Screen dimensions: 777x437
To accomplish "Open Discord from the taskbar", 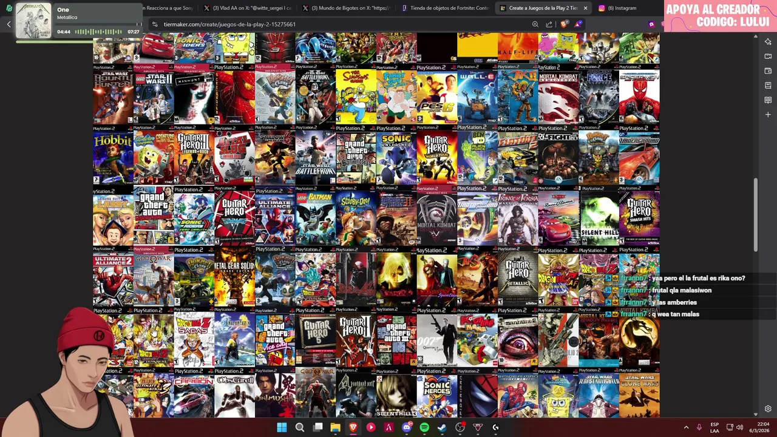I will pyautogui.click(x=407, y=427).
